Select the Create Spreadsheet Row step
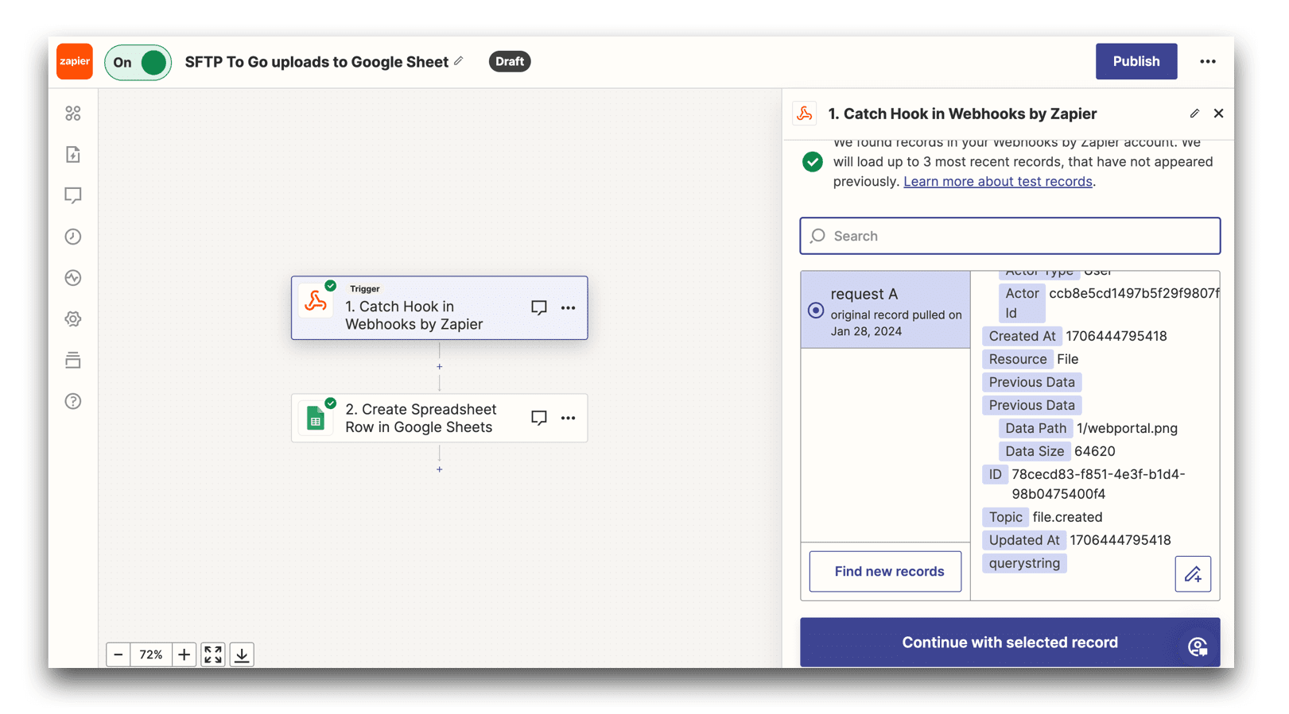Image resolution: width=1289 pixels, height=714 pixels. [x=439, y=418]
